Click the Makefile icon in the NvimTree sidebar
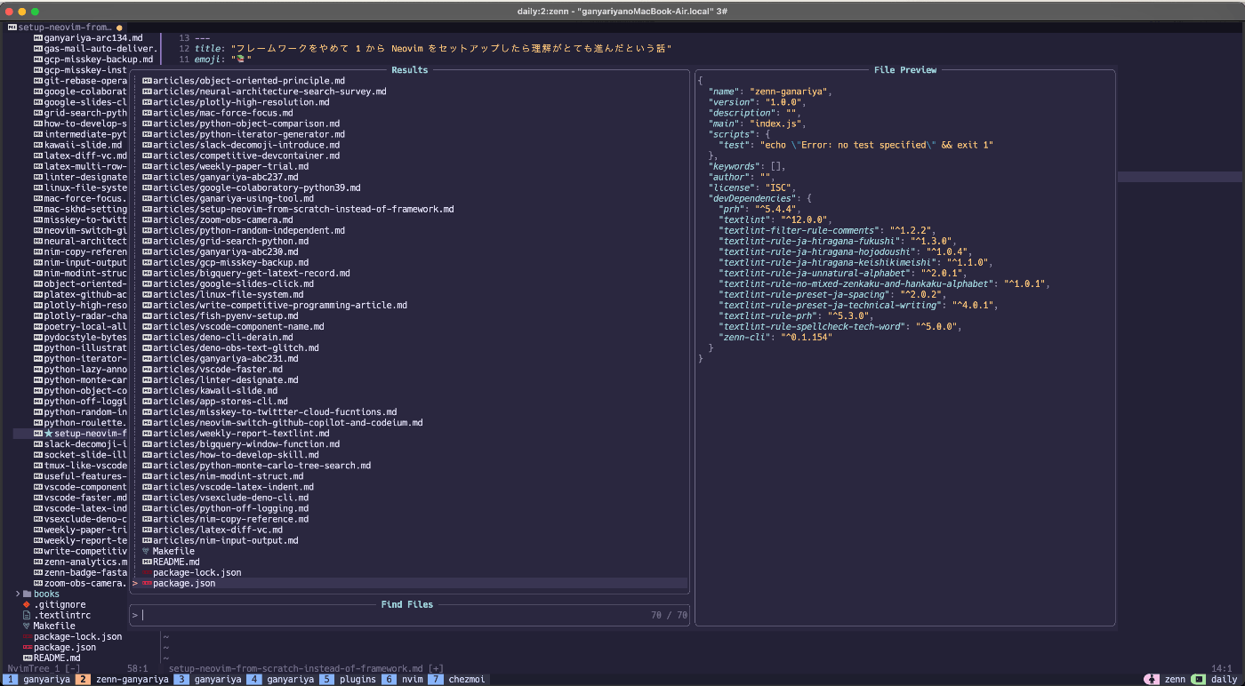The height and width of the screenshot is (686, 1245). [x=28, y=626]
